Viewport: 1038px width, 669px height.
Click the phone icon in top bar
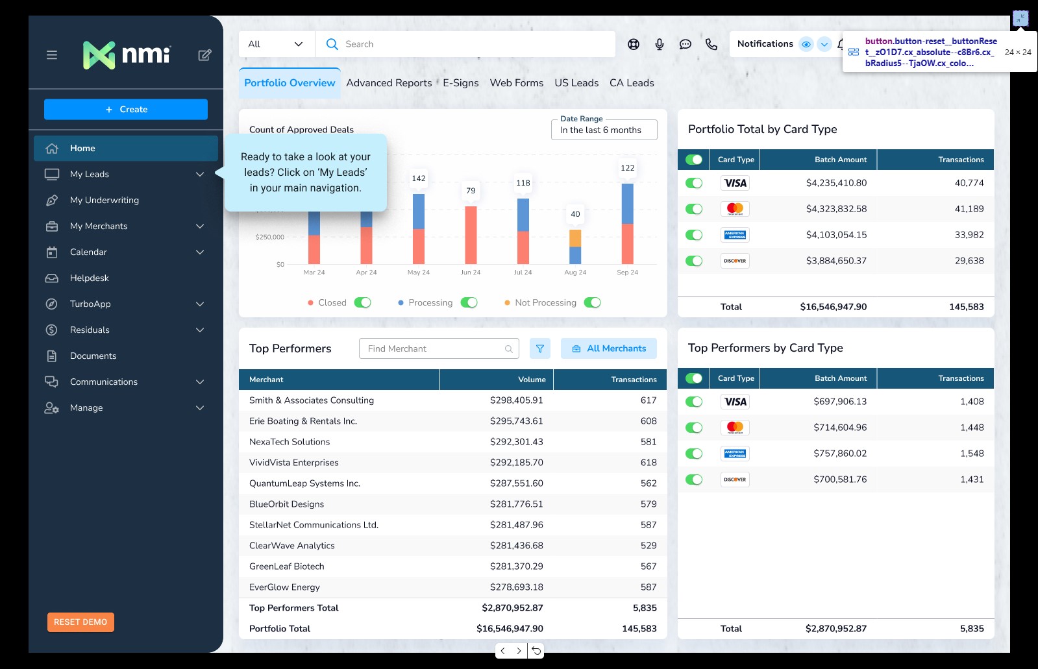click(x=711, y=44)
